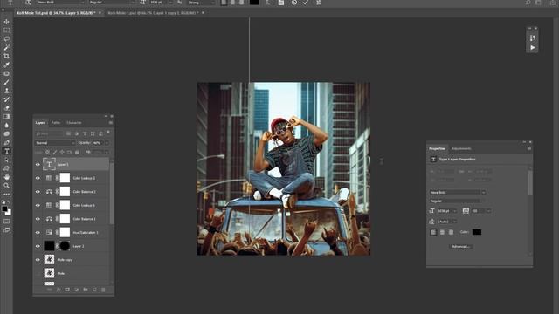Viewport: 559px width, 314px height.
Task: Create new adjustment layer icon
Action: 76,290
